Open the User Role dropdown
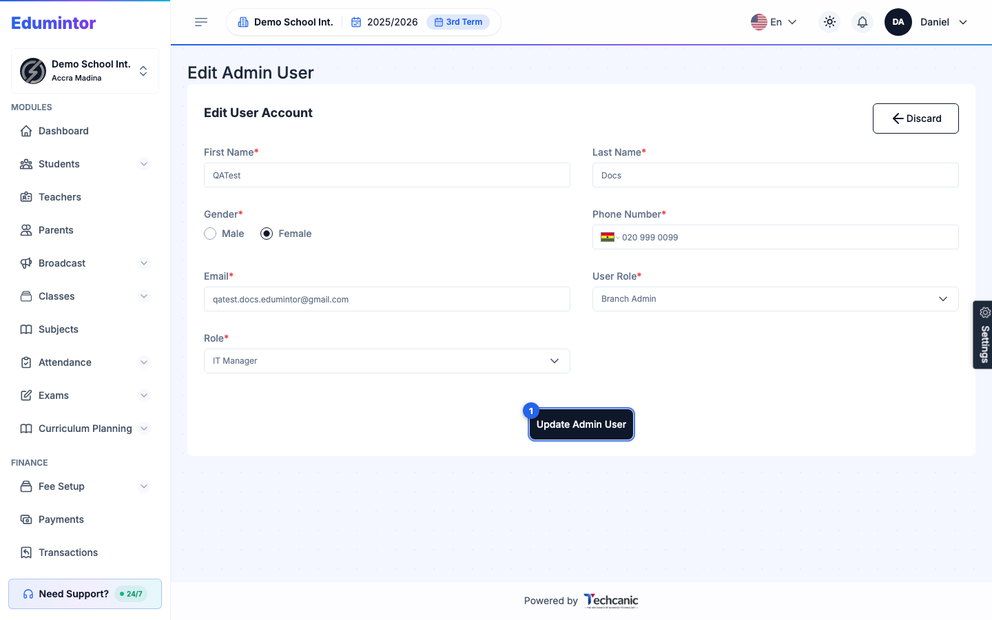Screen dimensions: 992x620 click(x=776, y=299)
